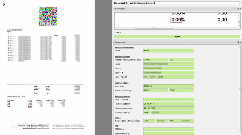This screenshot has height=135, width=242.
Task: Click the Page 2 text on invoice
Action: [9, 32]
